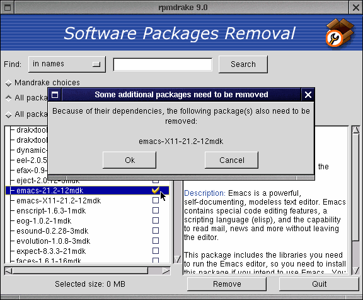Open the dialog's window menu icon
The height and width of the screenshot is (300, 363).
click(x=55, y=95)
